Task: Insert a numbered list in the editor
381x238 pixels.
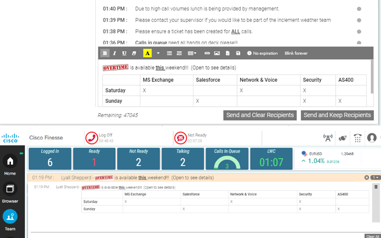Action: click(180, 53)
